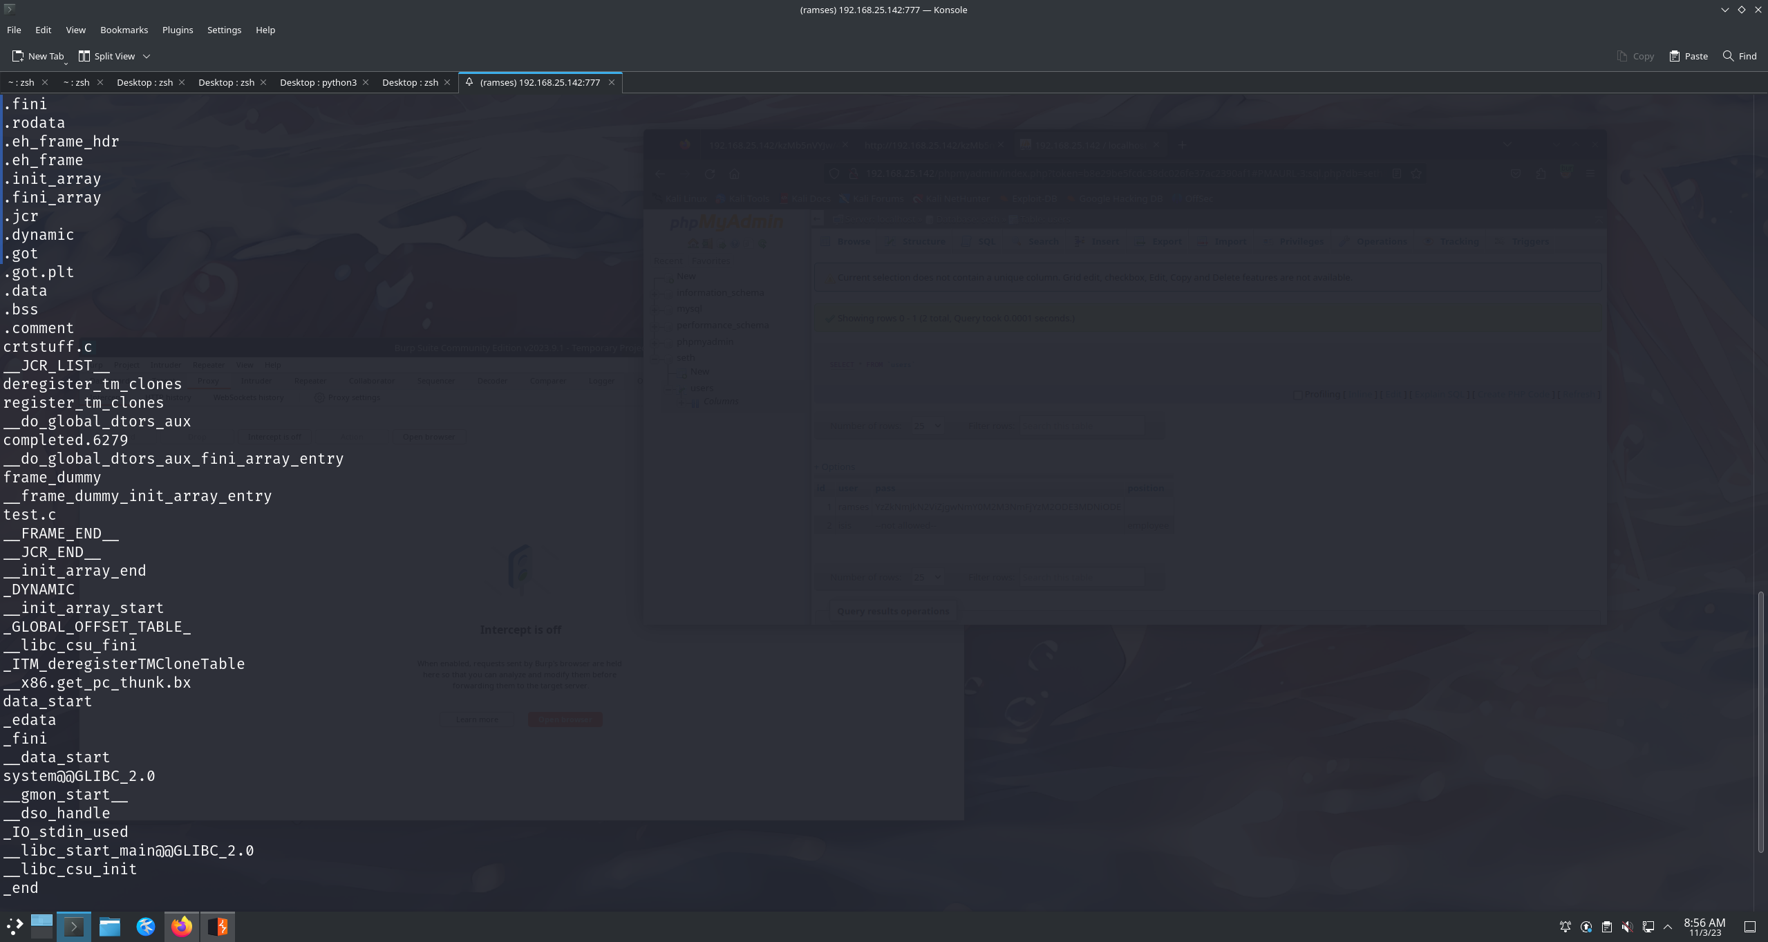Open the Bookmarks menu

124,30
